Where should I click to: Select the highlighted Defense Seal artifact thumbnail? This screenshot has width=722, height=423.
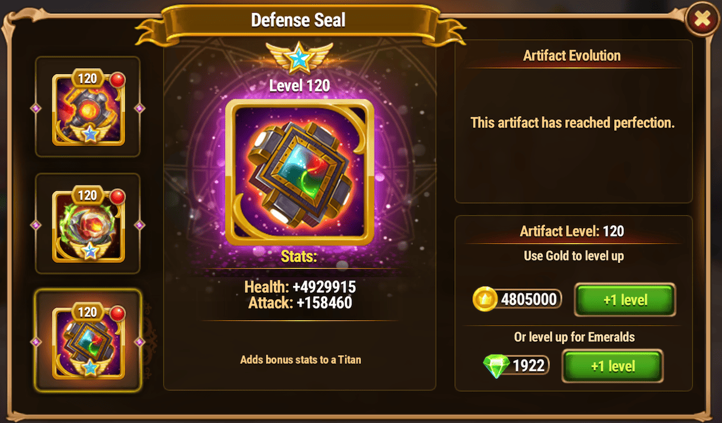(88, 341)
